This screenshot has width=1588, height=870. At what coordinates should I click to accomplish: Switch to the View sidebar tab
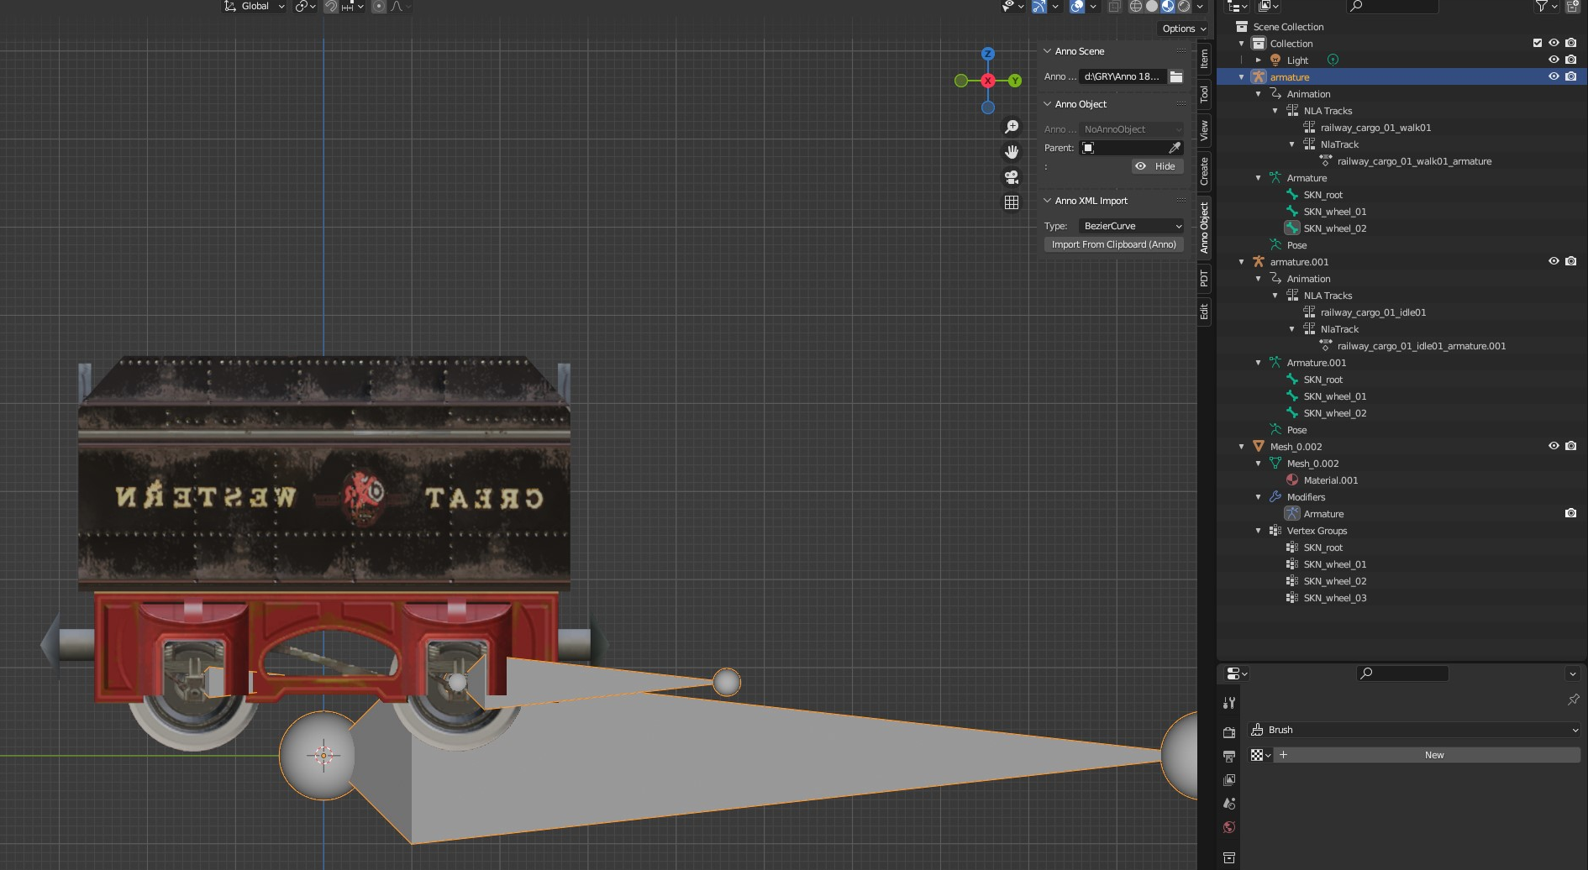tap(1204, 130)
